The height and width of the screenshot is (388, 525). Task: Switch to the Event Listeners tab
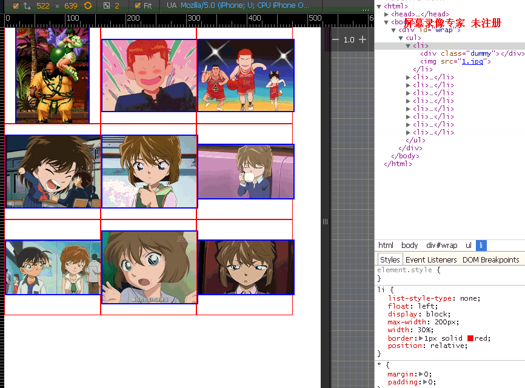click(431, 259)
